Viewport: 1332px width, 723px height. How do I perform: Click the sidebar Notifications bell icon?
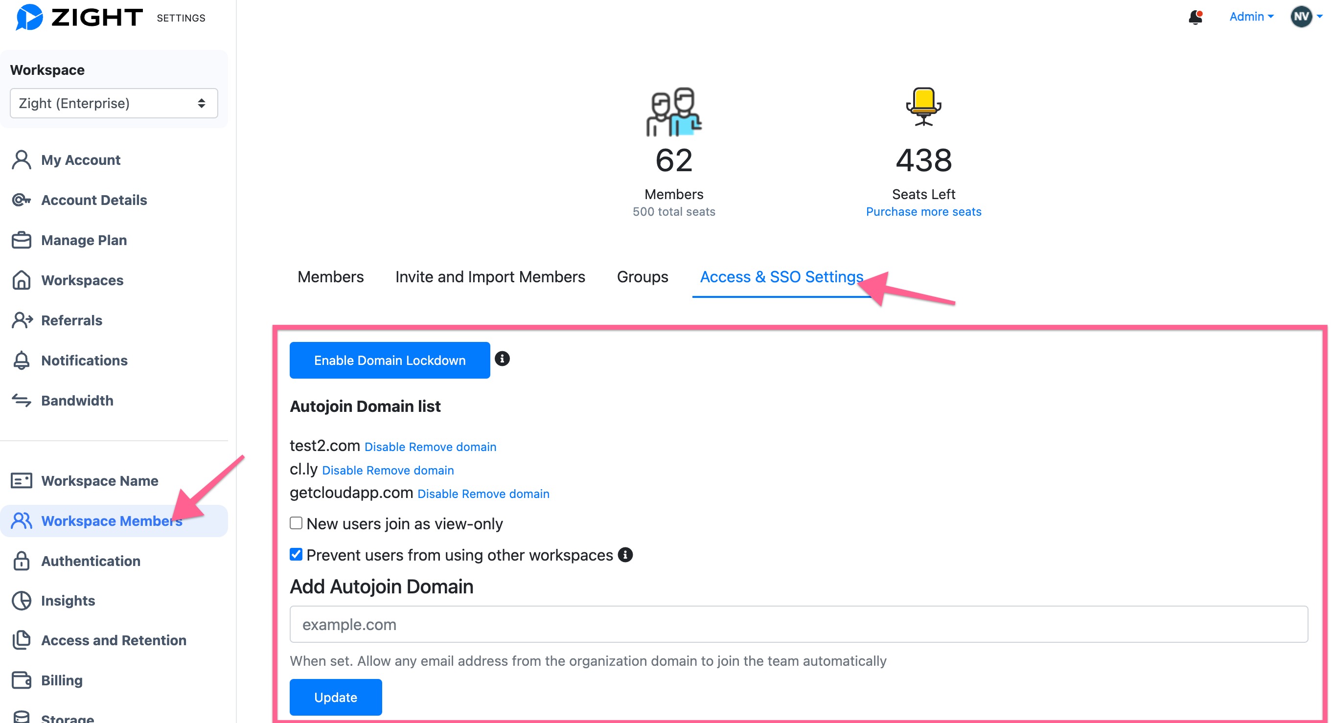tap(21, 360)
